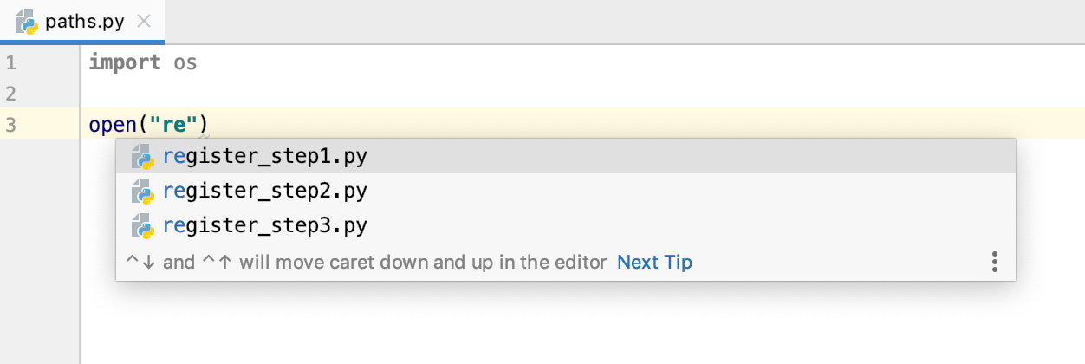Close the paths.py editor tab
The height and width of the screenshot is (364, 1085).
(145, 21)
